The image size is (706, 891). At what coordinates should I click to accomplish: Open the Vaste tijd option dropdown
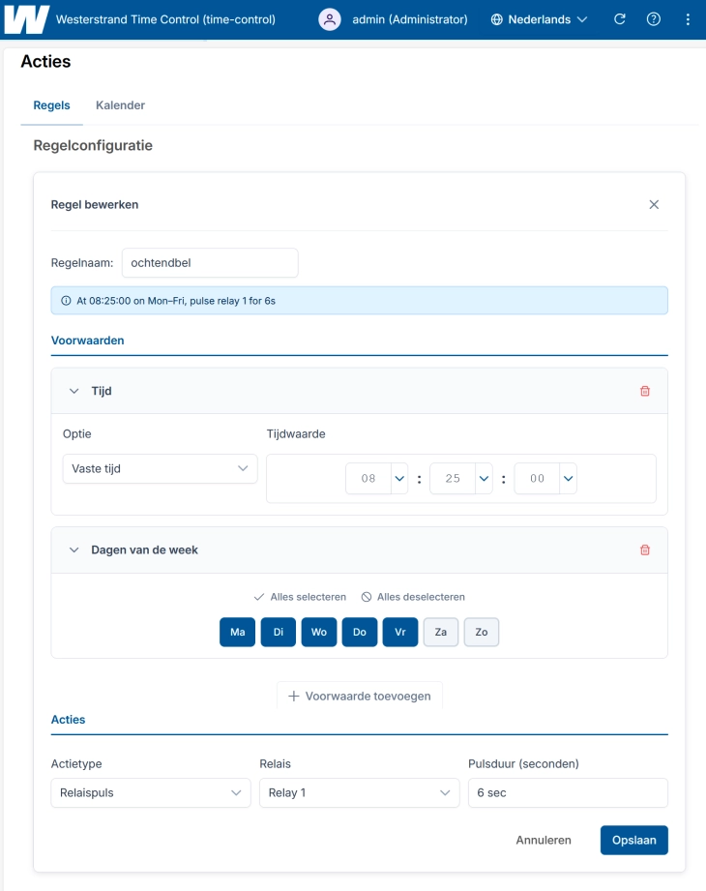(x=161, y=469)
